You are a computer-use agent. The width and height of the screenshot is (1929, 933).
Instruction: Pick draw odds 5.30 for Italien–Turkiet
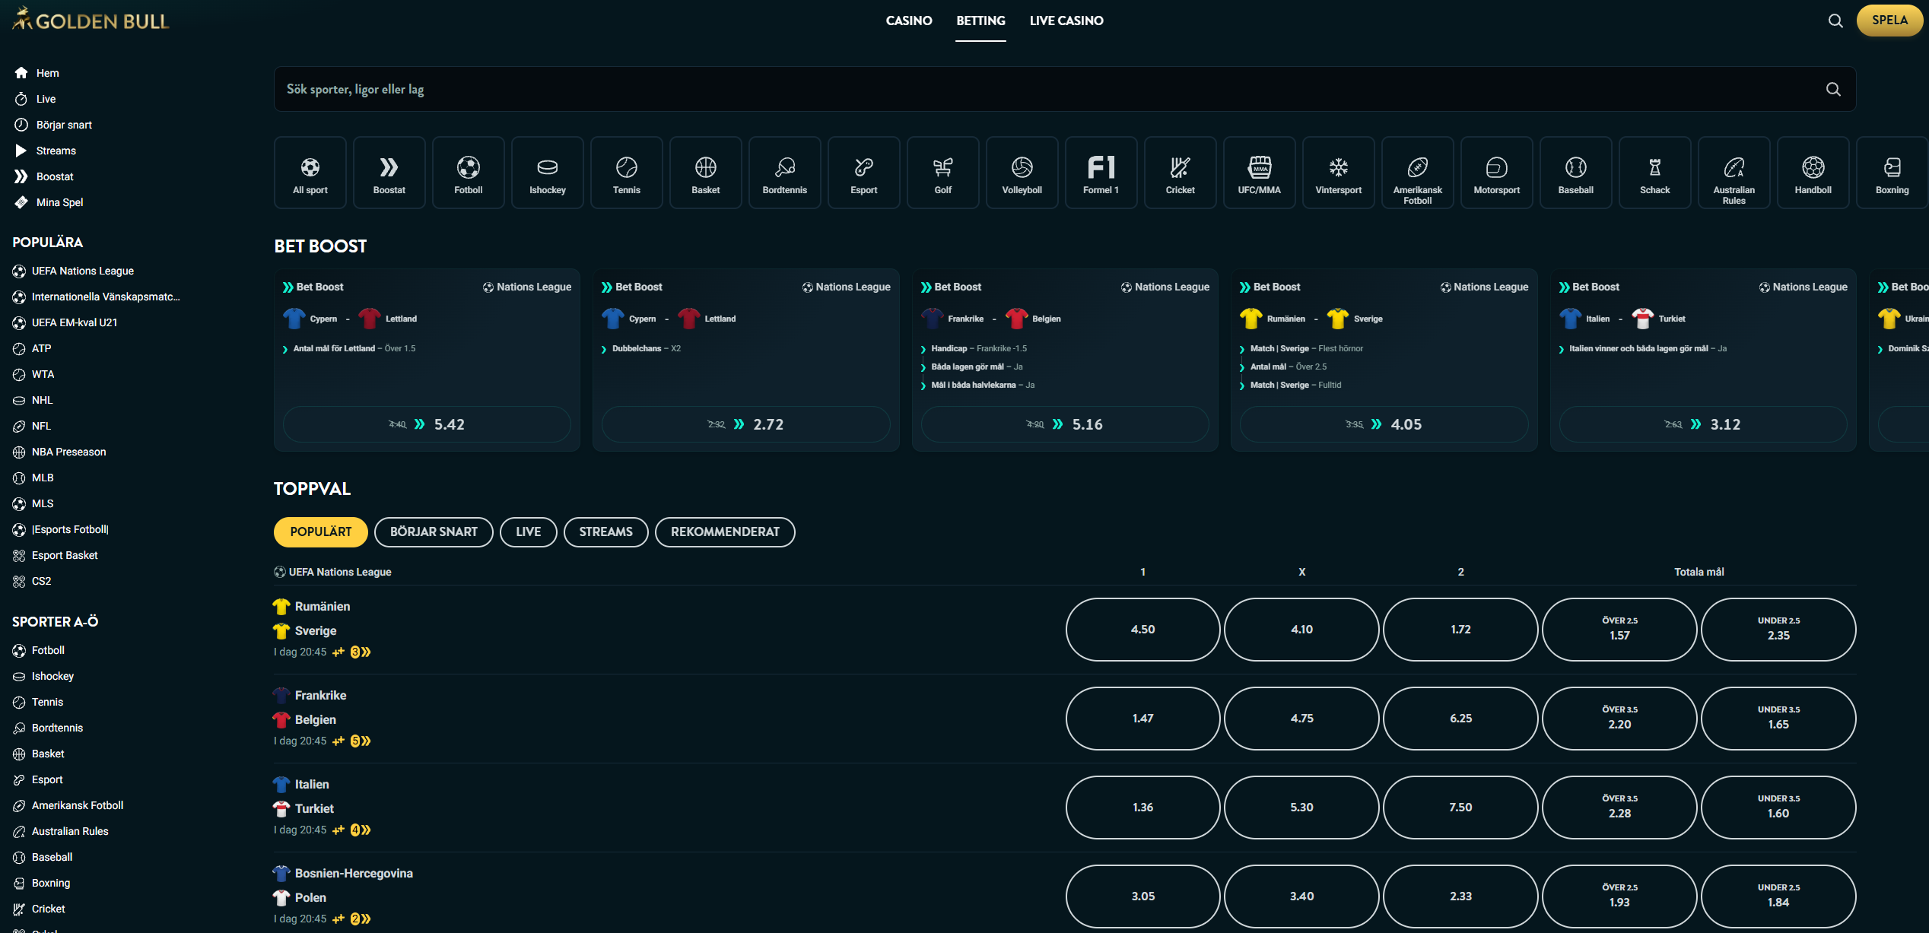tap(1301, 808)
